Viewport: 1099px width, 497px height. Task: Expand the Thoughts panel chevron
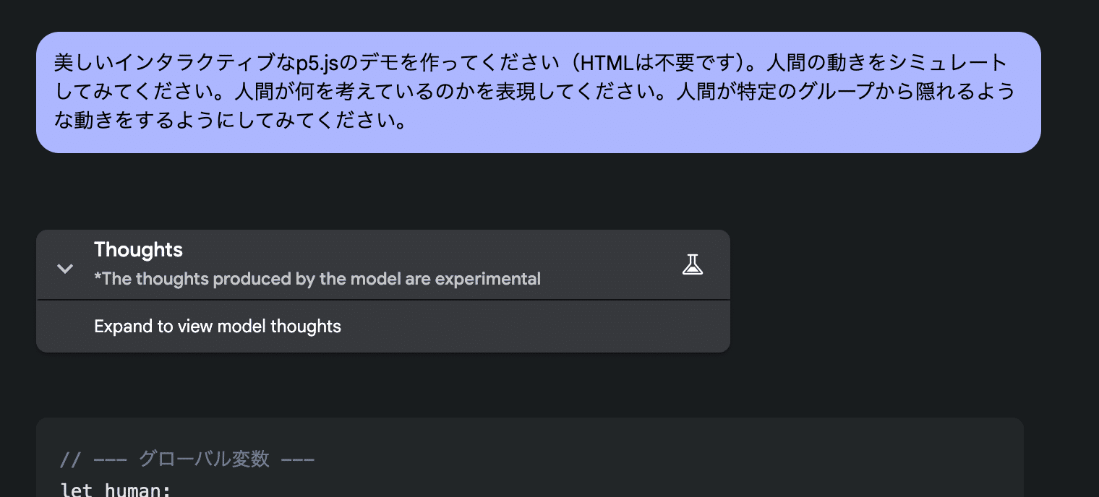point(65,269)
